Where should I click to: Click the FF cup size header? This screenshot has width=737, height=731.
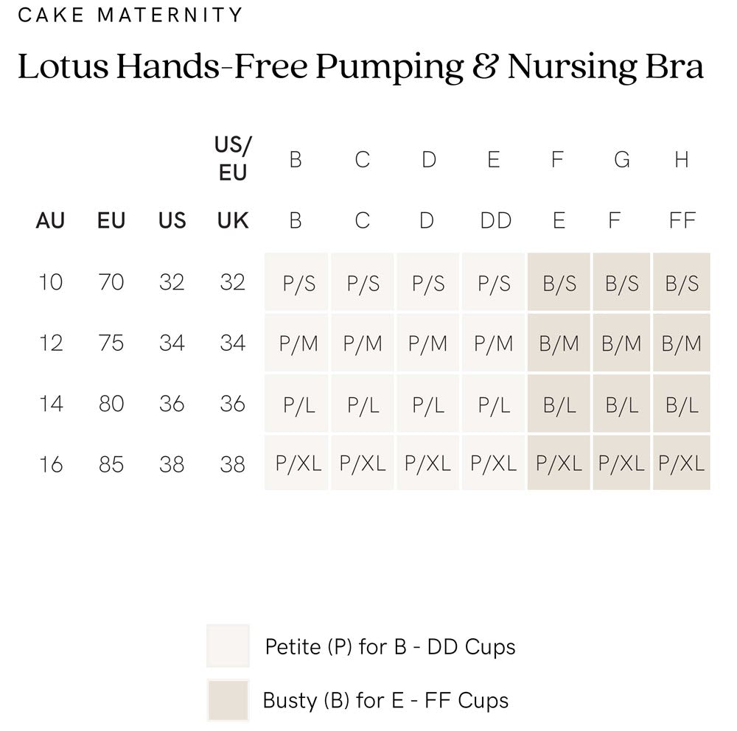[x=682, y=220]
